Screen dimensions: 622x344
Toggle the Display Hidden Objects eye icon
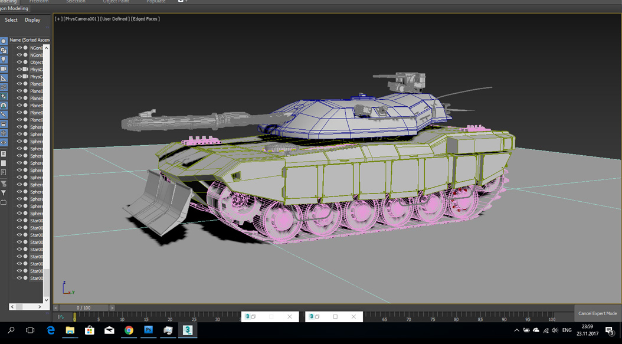click(4, 142)
